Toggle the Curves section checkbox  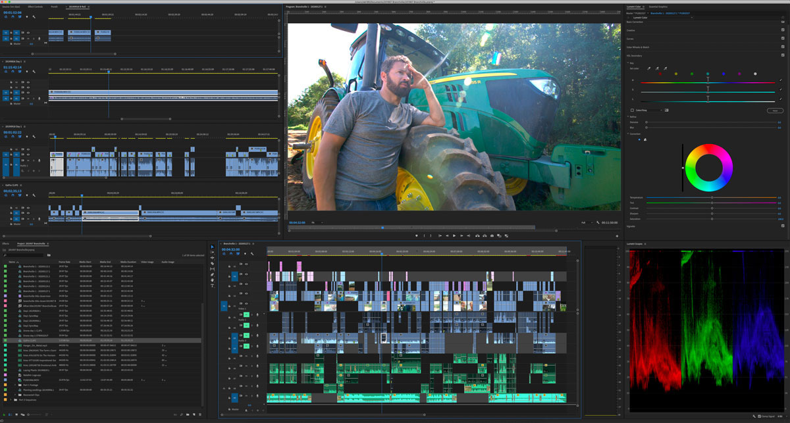click(783, 38)
